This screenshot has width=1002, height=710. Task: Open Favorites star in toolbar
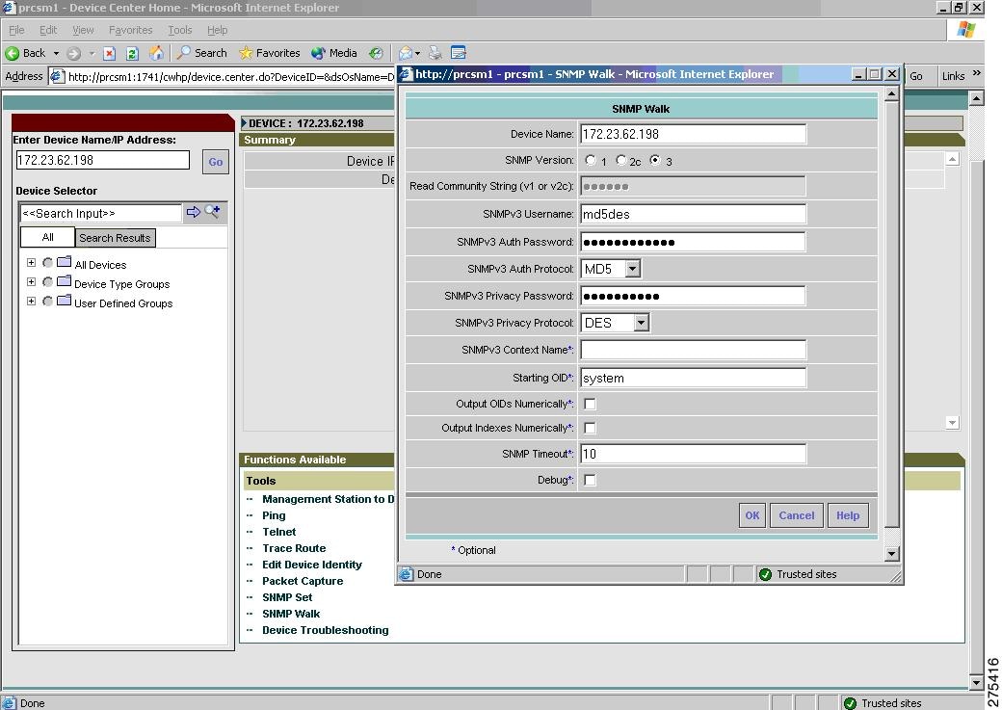pyautogui.click(x=269, y=53)
